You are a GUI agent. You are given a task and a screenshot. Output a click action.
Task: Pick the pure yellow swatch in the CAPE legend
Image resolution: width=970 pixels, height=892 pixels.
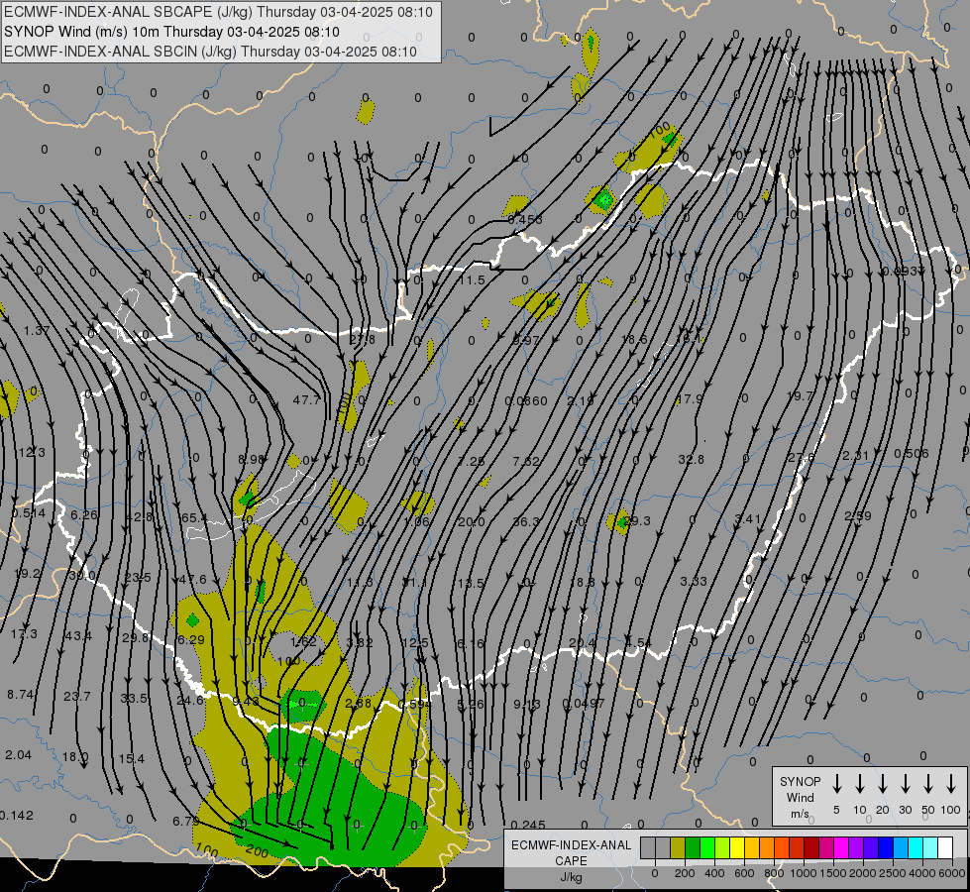tap(737, 848)
